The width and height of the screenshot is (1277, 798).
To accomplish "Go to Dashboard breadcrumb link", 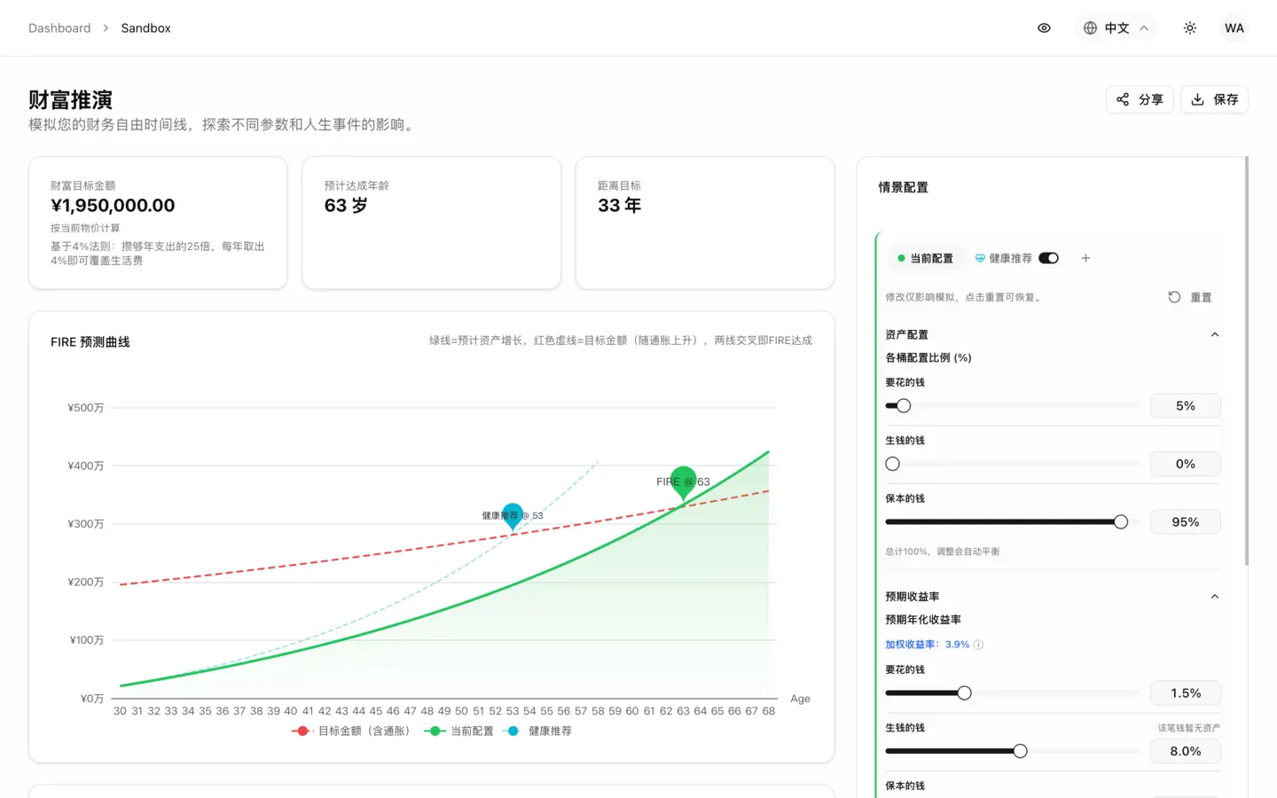I will coord(59,28).
